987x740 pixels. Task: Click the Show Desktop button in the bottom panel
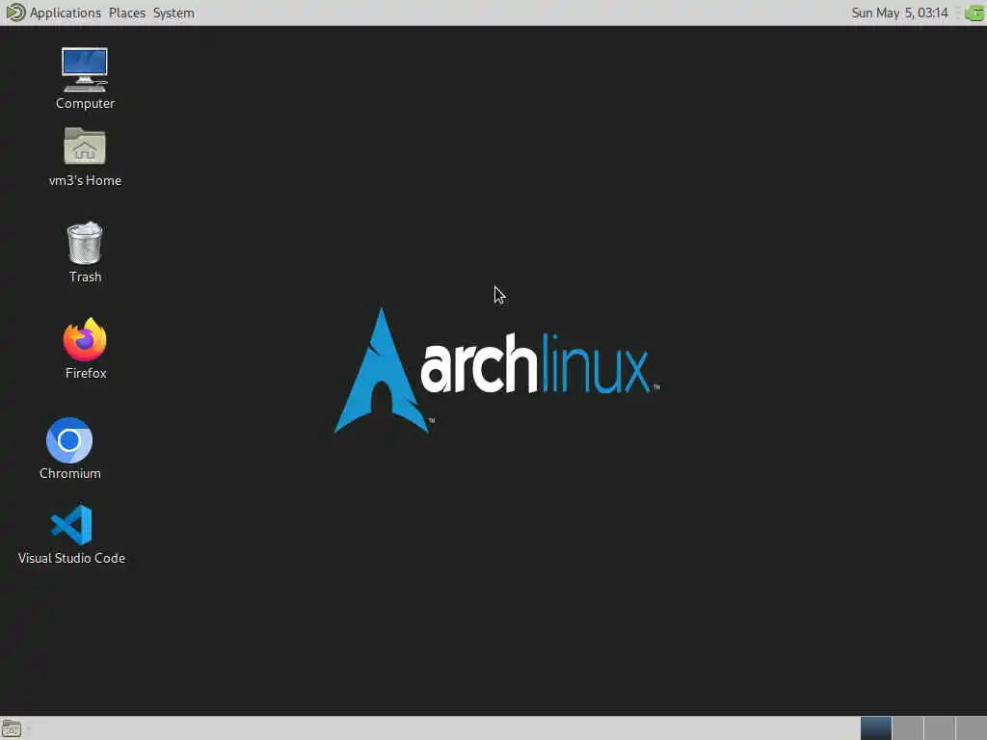point(12,729)
